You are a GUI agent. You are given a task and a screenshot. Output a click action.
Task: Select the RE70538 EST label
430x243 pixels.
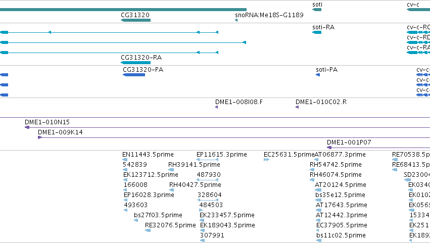coord(411,155)
